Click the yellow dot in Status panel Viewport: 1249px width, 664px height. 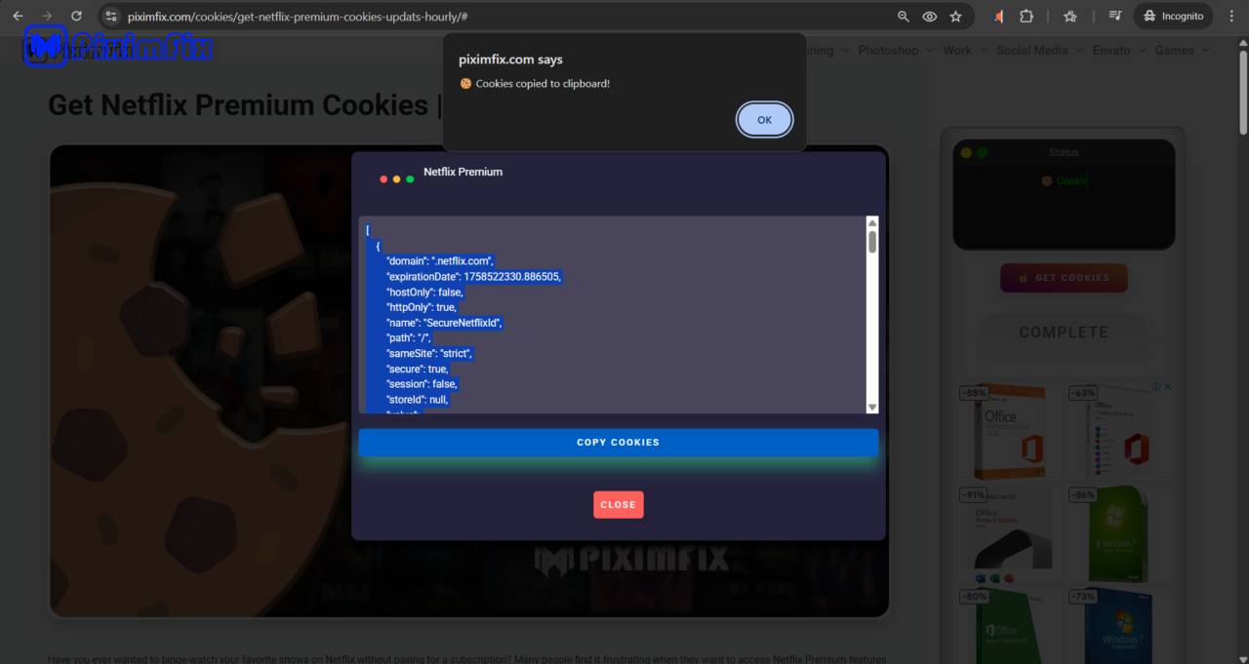(966, 153)
